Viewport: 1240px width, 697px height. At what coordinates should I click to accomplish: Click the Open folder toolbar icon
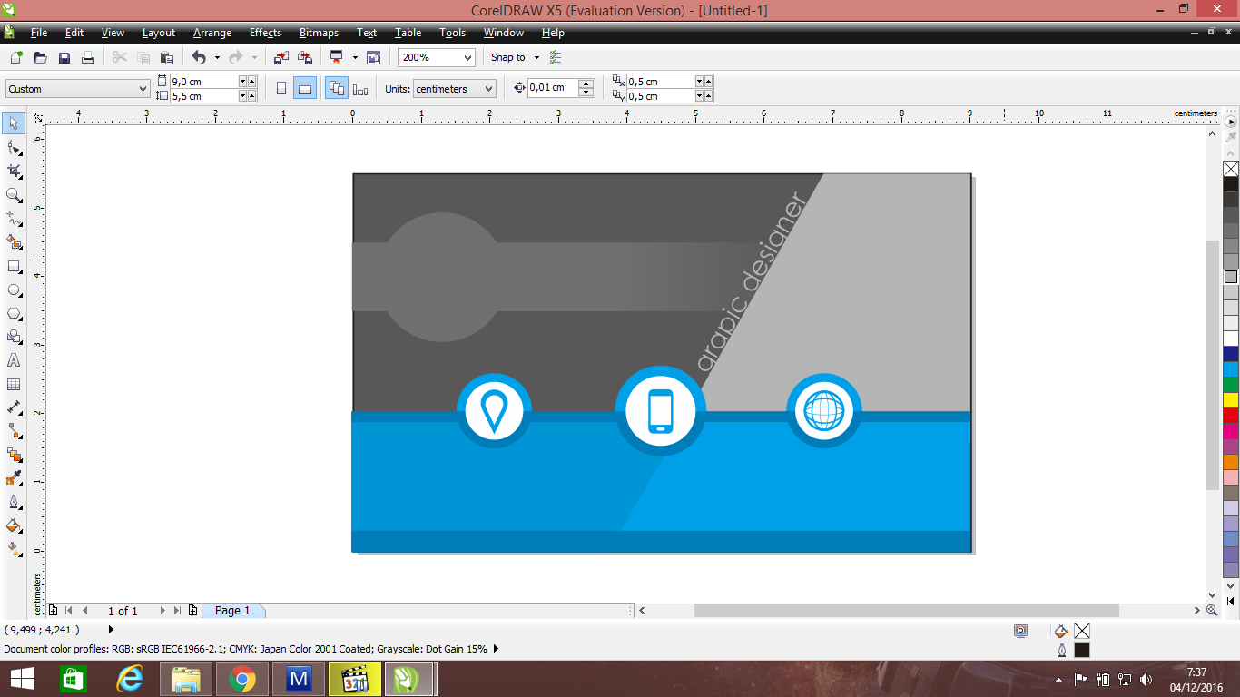coord(40,57)
